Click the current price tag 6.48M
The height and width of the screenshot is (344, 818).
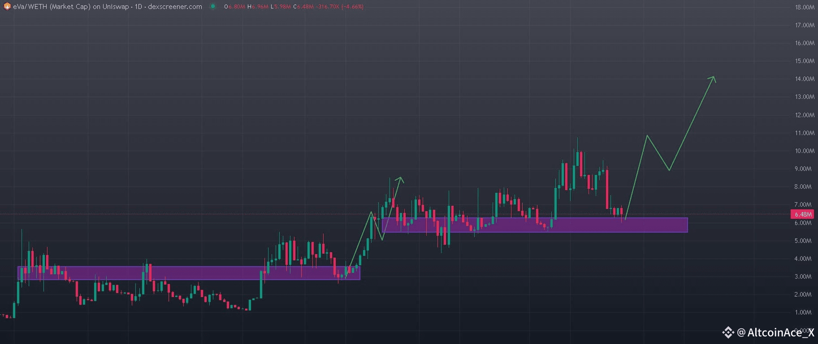[x=803, y=214]
